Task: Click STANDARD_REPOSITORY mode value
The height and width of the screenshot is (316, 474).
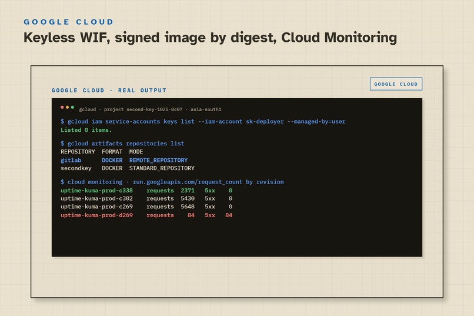Action: click(x=162, y=168)
